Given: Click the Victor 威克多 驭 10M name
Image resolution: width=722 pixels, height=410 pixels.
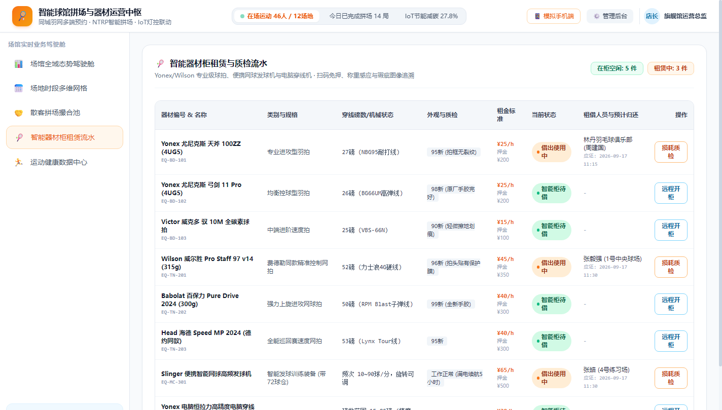Looking at the screenshot, I should (205, 226).
